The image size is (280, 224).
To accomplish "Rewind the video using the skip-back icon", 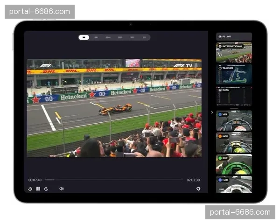I will (30, 189).
